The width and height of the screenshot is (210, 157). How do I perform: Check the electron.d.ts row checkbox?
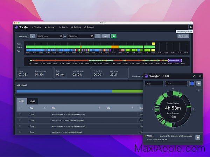tap(20, 132)
